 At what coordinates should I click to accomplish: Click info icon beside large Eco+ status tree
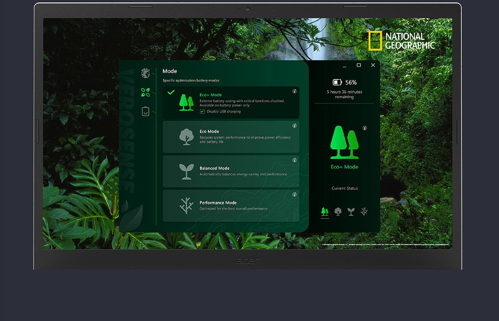click(x=365, y=128)
